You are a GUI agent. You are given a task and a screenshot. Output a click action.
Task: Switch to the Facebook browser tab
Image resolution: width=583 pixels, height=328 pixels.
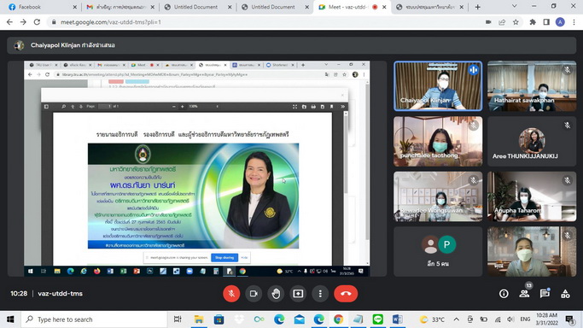[x=40, y=7]
